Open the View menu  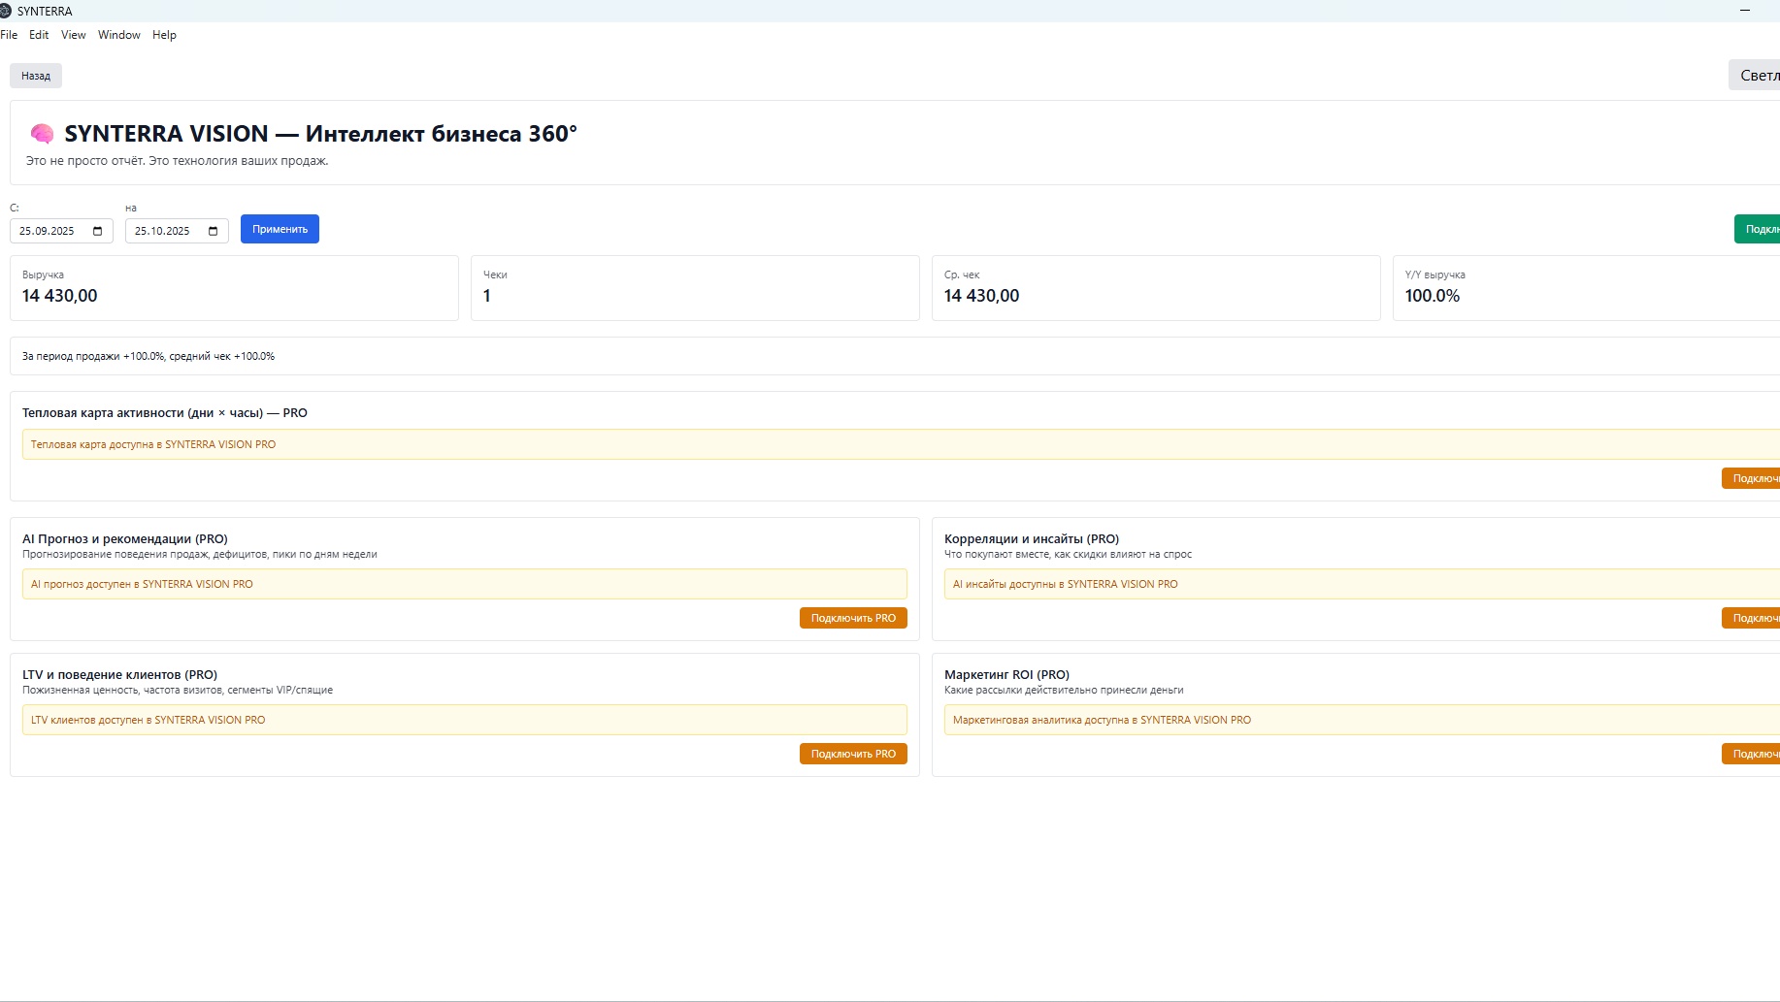pyautogui.click(x=74, y=35)
